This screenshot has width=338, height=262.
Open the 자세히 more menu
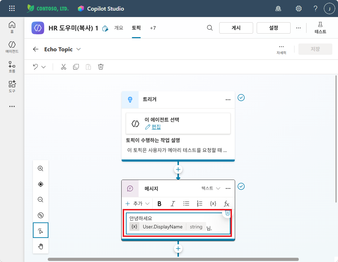tap(281, 50)
